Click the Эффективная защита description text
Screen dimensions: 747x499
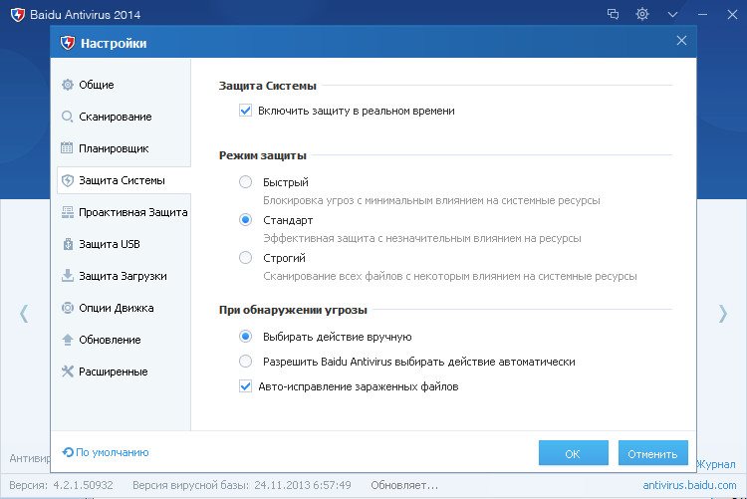pyautogui.click(x=422, y=238)
